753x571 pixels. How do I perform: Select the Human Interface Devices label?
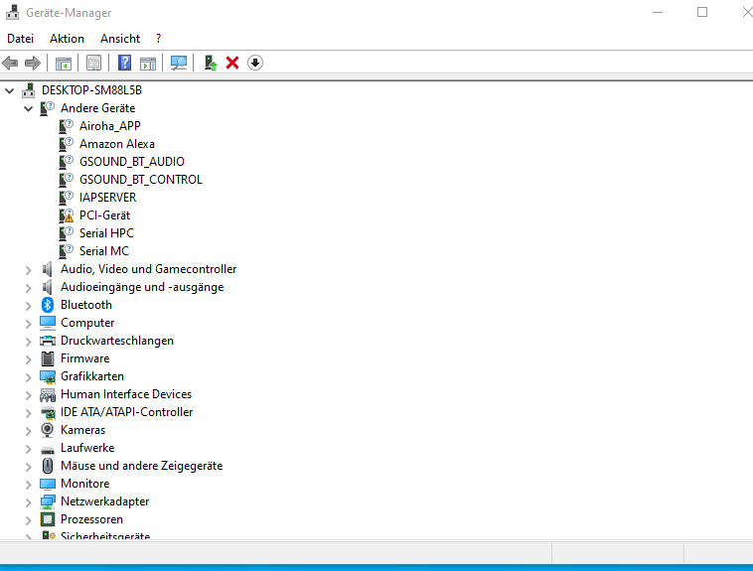point(126,394)
